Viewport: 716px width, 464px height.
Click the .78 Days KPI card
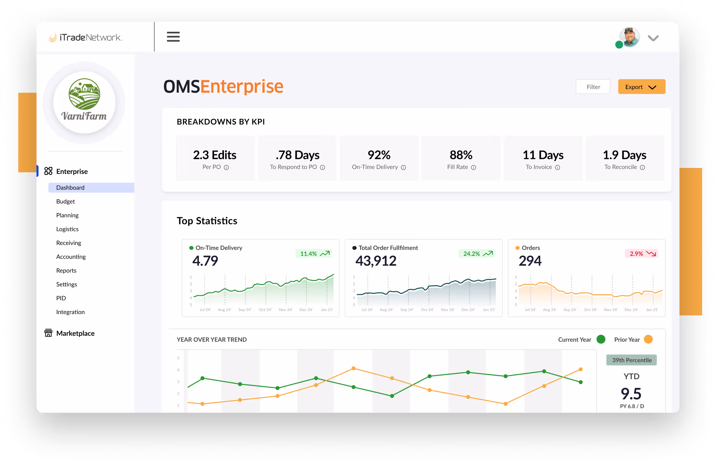[x=297, y=158]
